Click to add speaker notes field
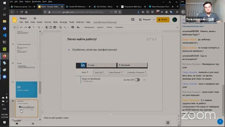 (56, 118)
